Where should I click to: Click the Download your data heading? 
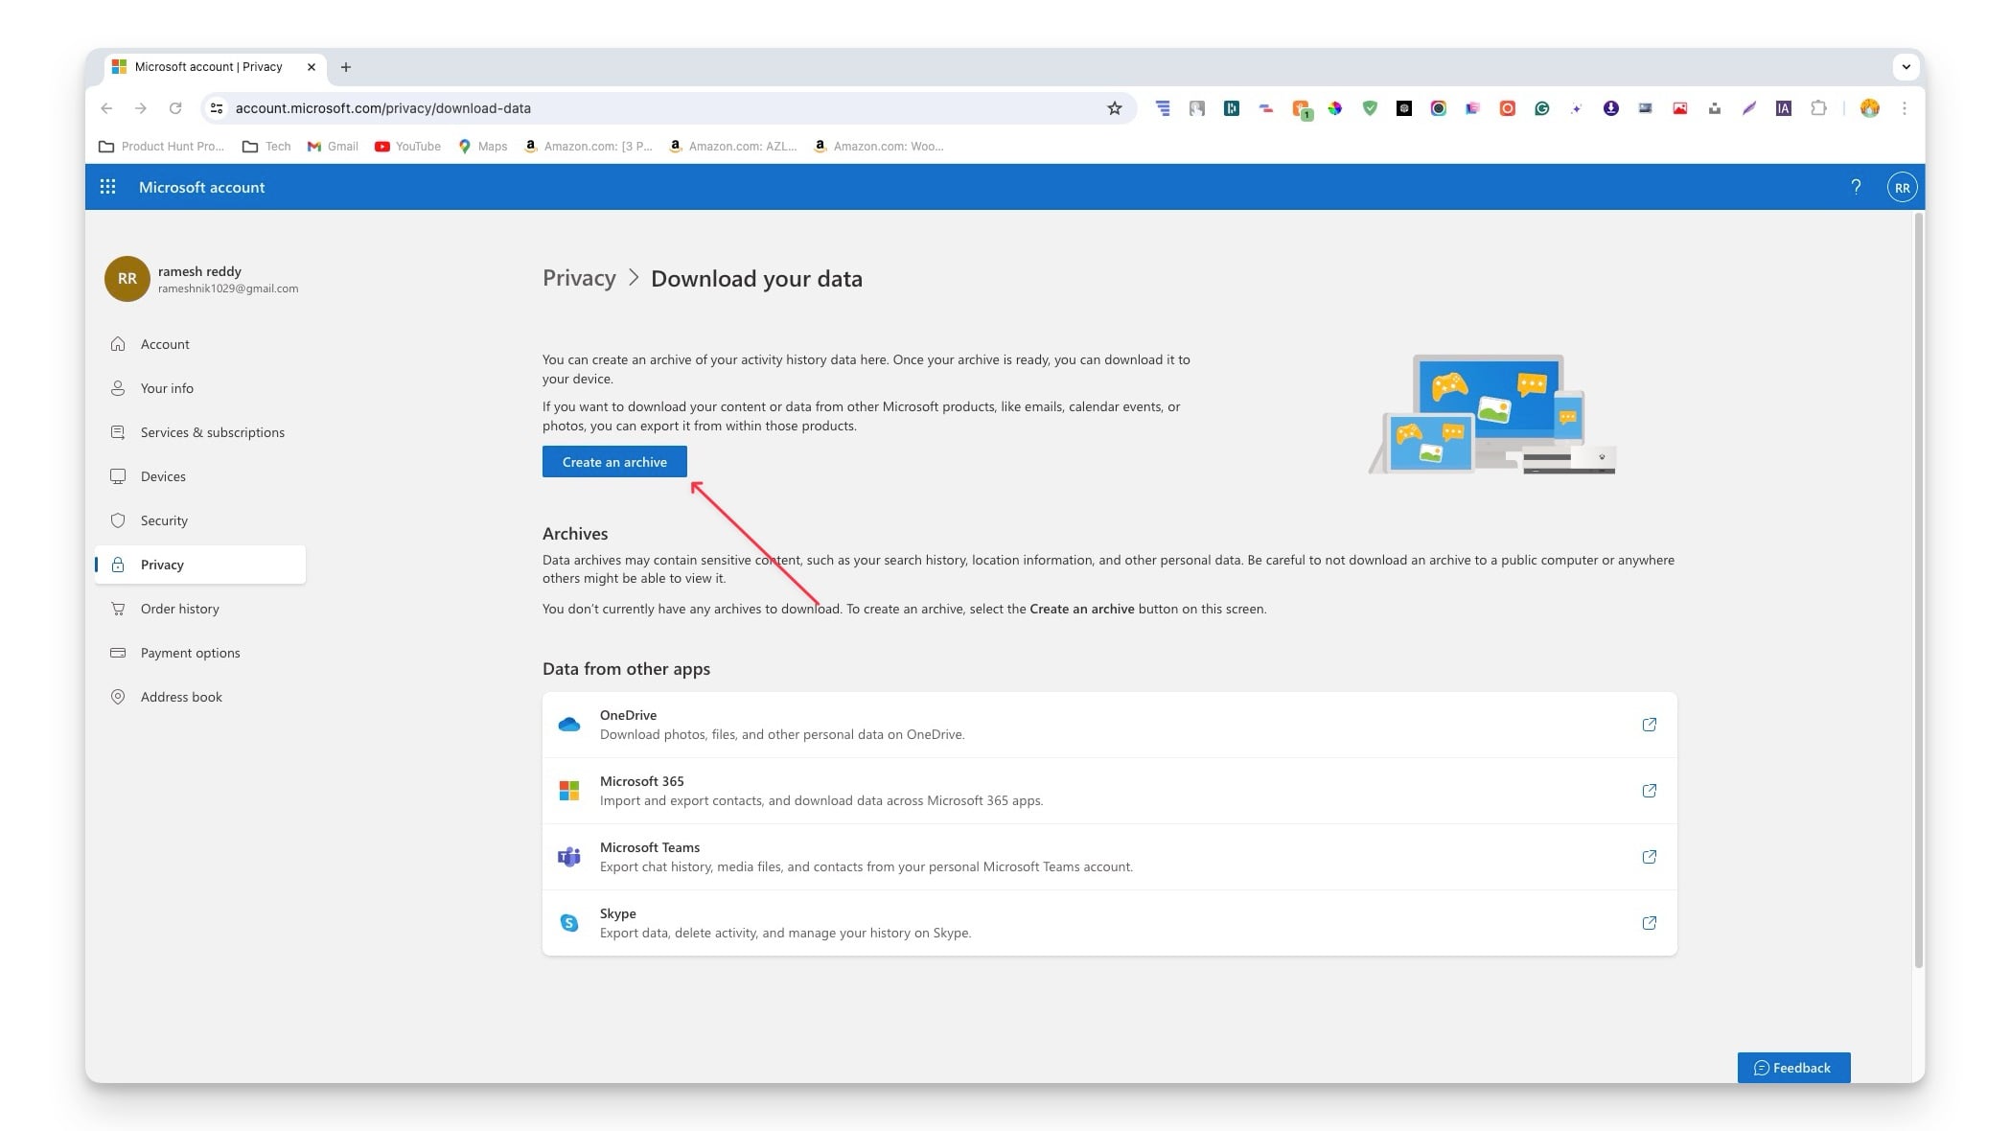tap(756, 279)
